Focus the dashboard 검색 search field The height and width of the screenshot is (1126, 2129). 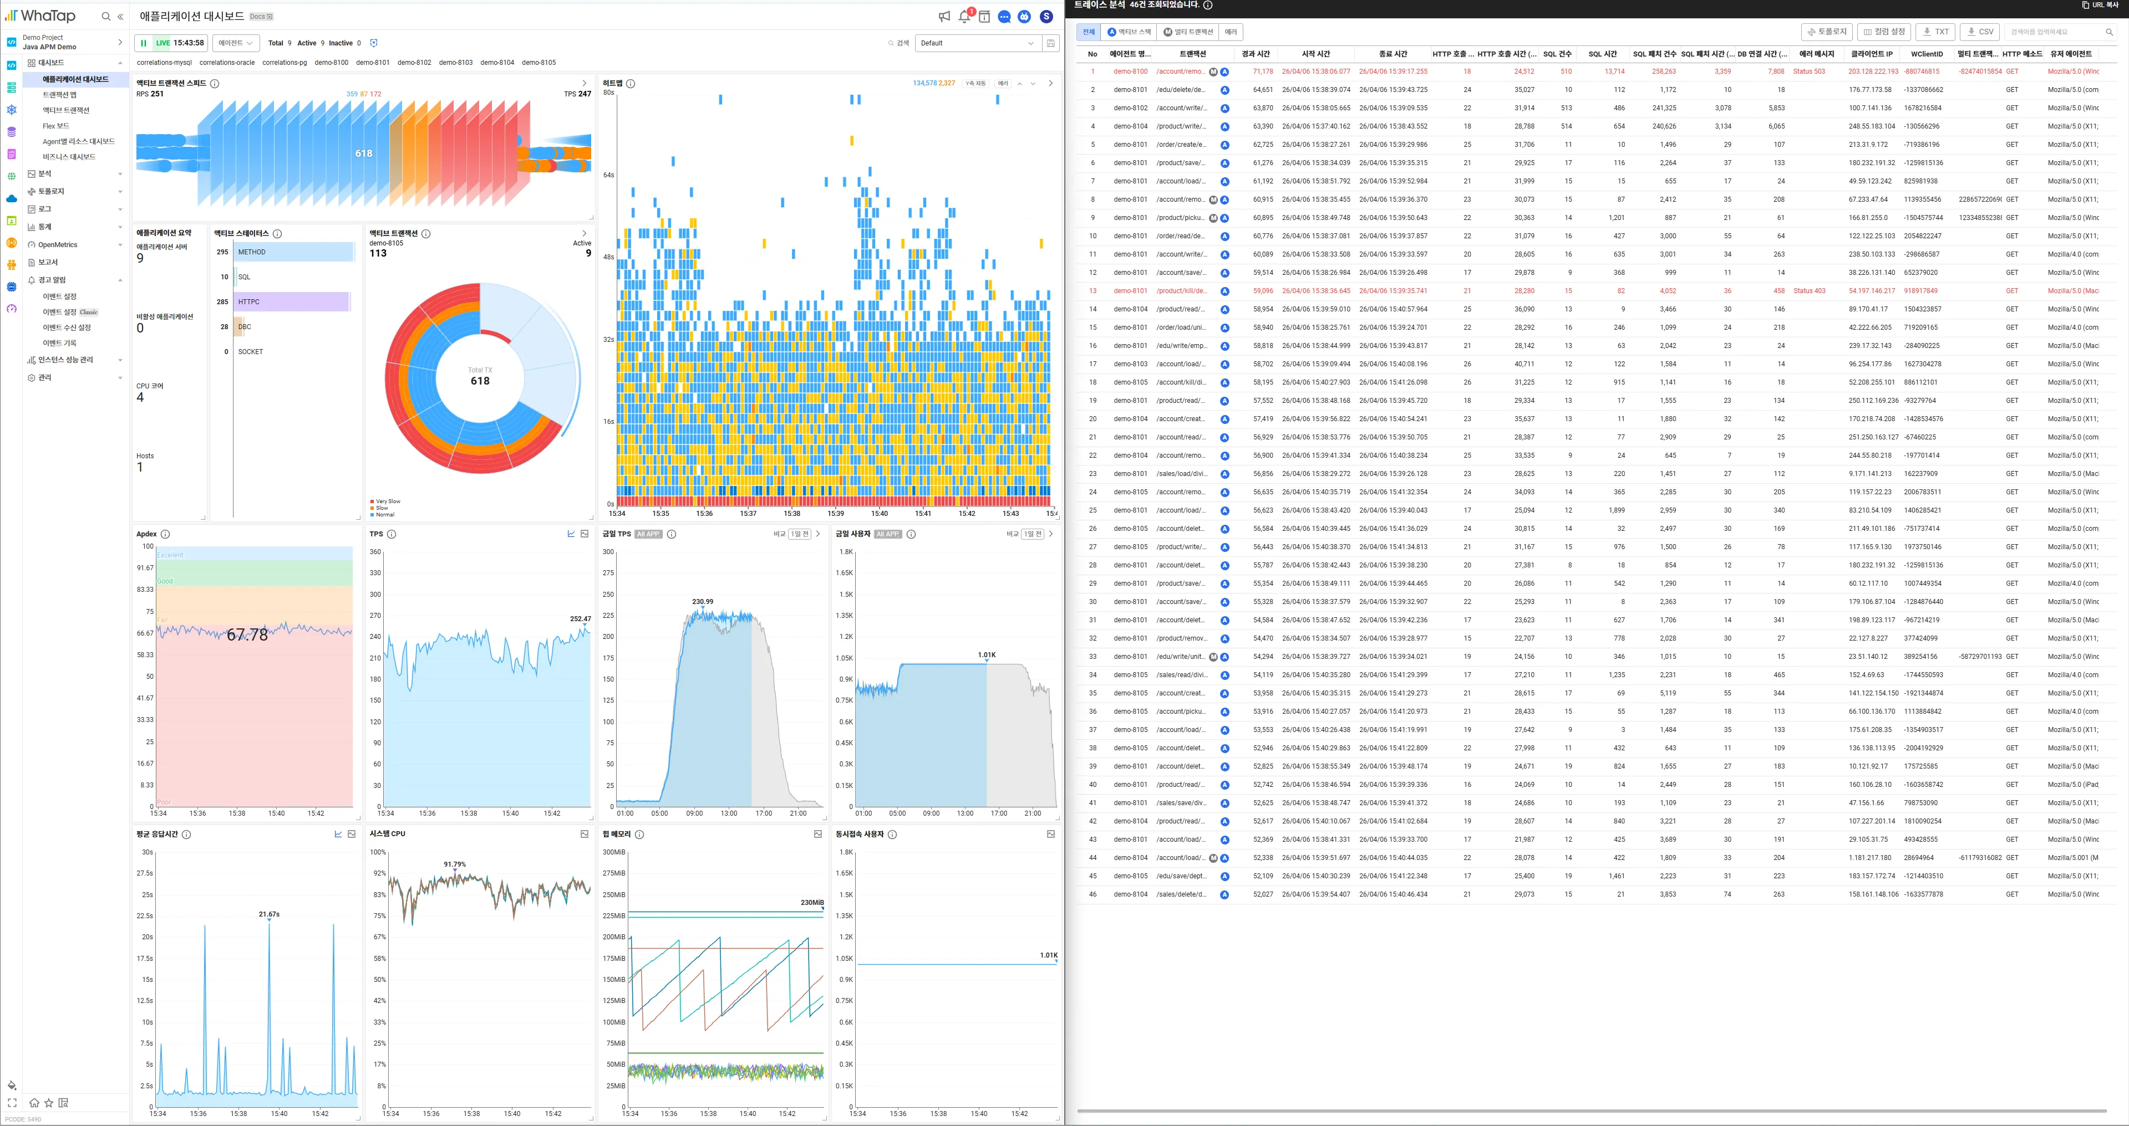(x=899, y=43)
